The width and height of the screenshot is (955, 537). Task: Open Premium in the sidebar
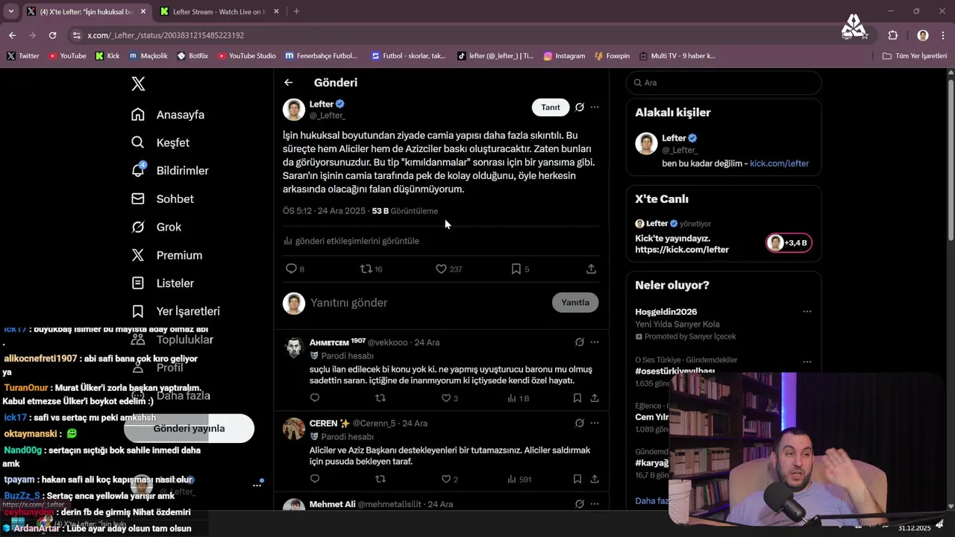coord(166,255)
